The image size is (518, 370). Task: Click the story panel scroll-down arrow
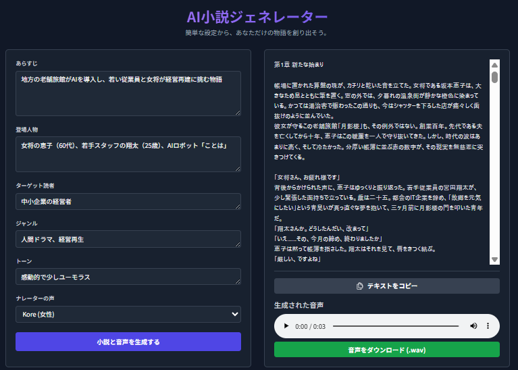[494, 260]
